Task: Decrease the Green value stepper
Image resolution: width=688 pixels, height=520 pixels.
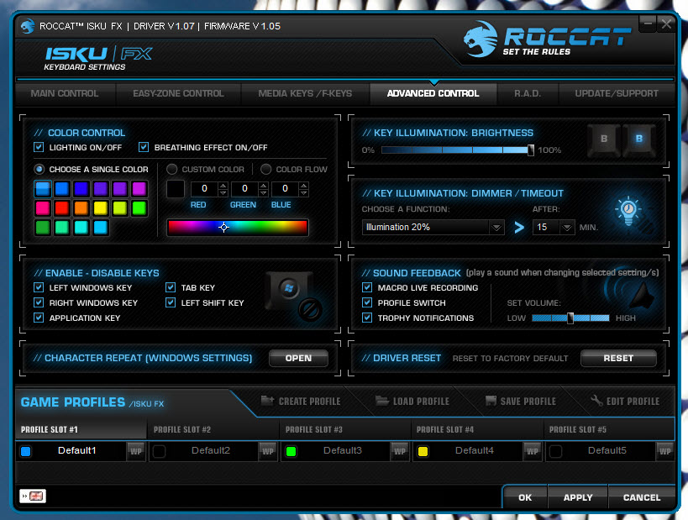Action: (x=263, y=193)
